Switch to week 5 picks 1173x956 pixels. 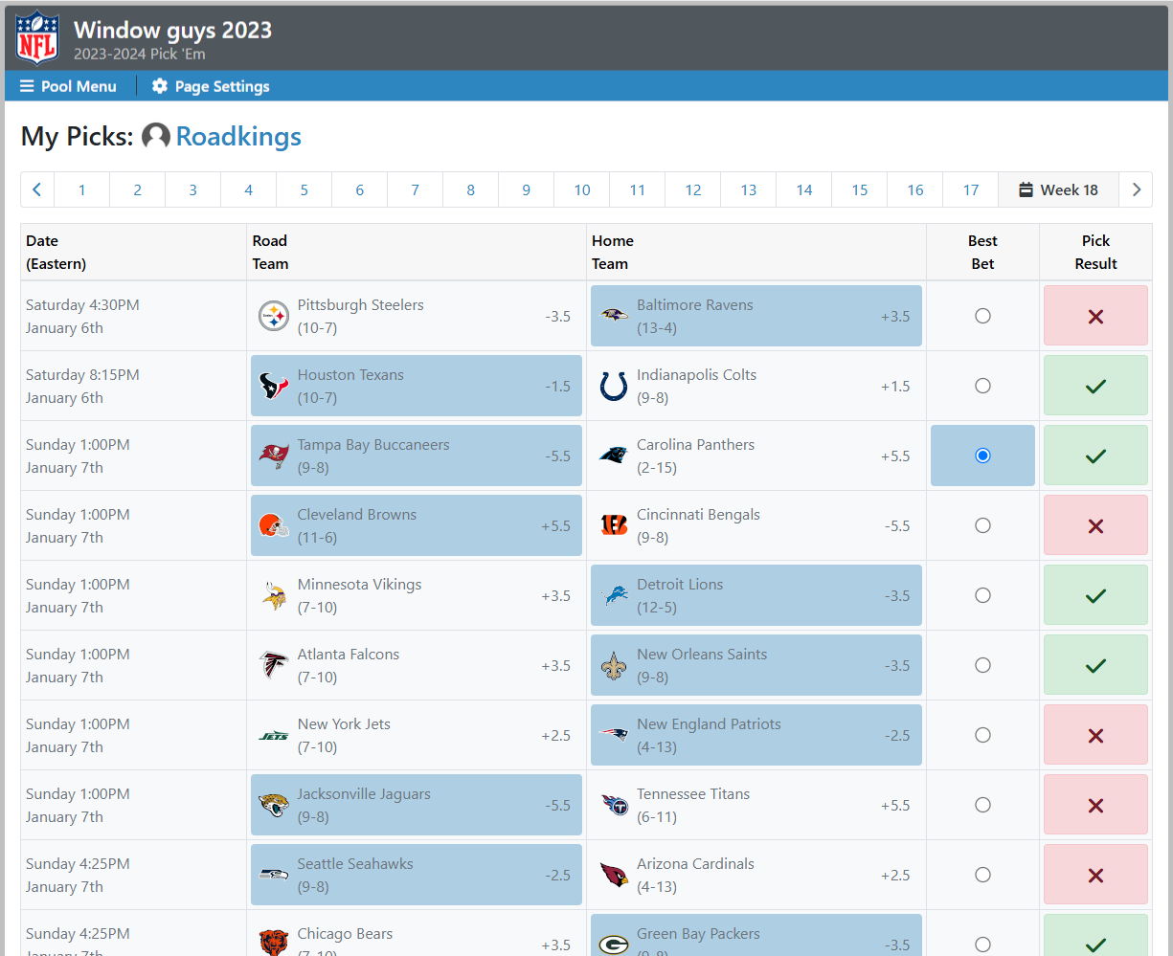pyautogui.click(x=305, y=189)
